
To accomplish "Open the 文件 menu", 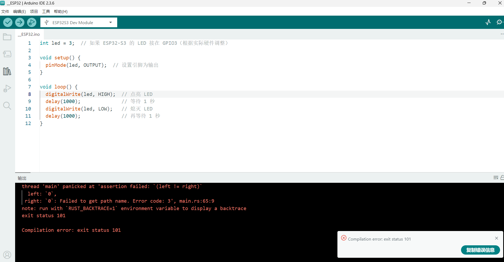I will [x=5, y=11].
